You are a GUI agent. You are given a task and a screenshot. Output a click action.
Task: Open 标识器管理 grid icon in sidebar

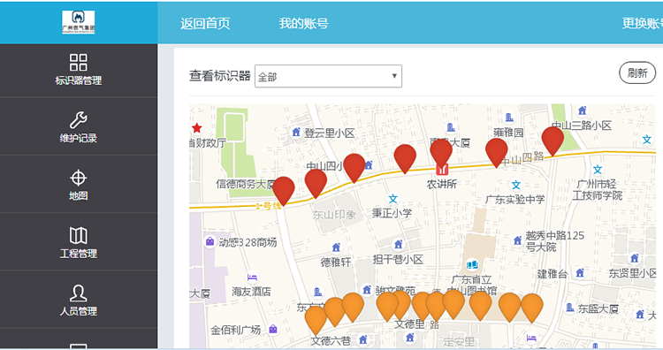coord(78,62)
